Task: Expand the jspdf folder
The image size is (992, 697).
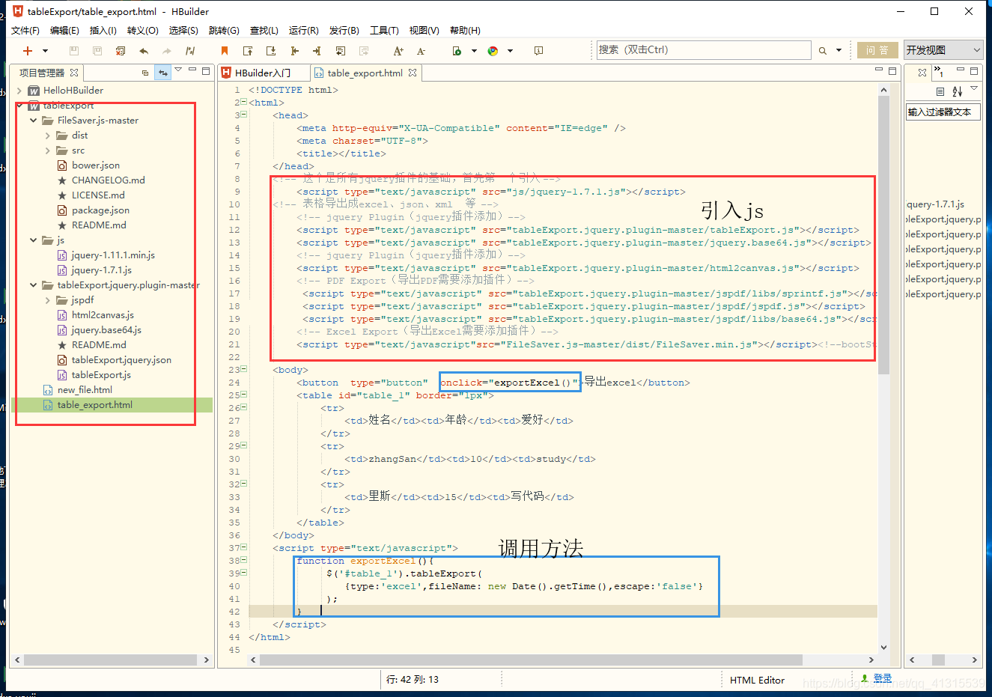Action: [x=48, y=300]
